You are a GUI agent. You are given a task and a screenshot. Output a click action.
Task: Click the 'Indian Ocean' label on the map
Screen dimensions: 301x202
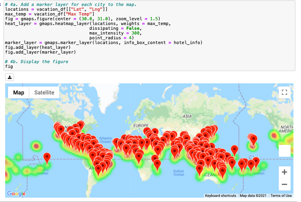[179, 173]
